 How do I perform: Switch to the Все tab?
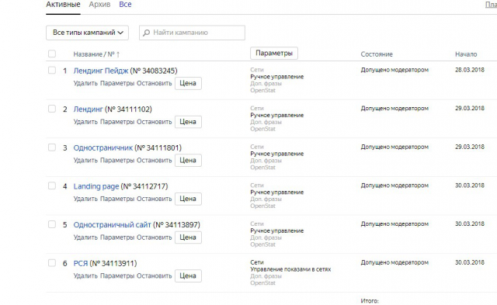coord(125,5)
